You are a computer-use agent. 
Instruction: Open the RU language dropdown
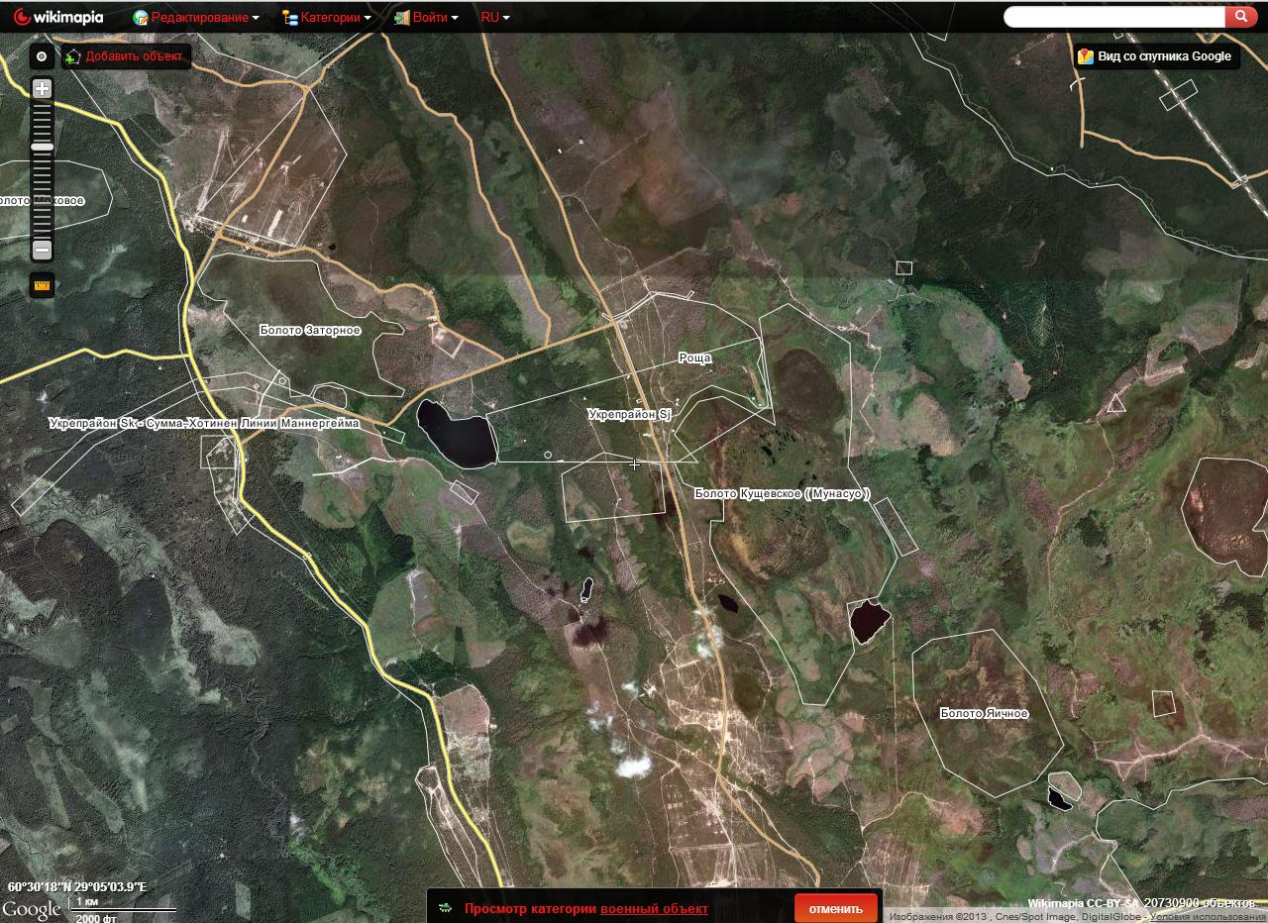pos(495,18)
